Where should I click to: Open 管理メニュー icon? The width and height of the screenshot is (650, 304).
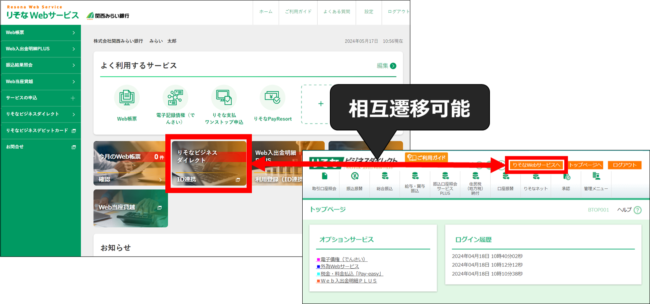596,176
